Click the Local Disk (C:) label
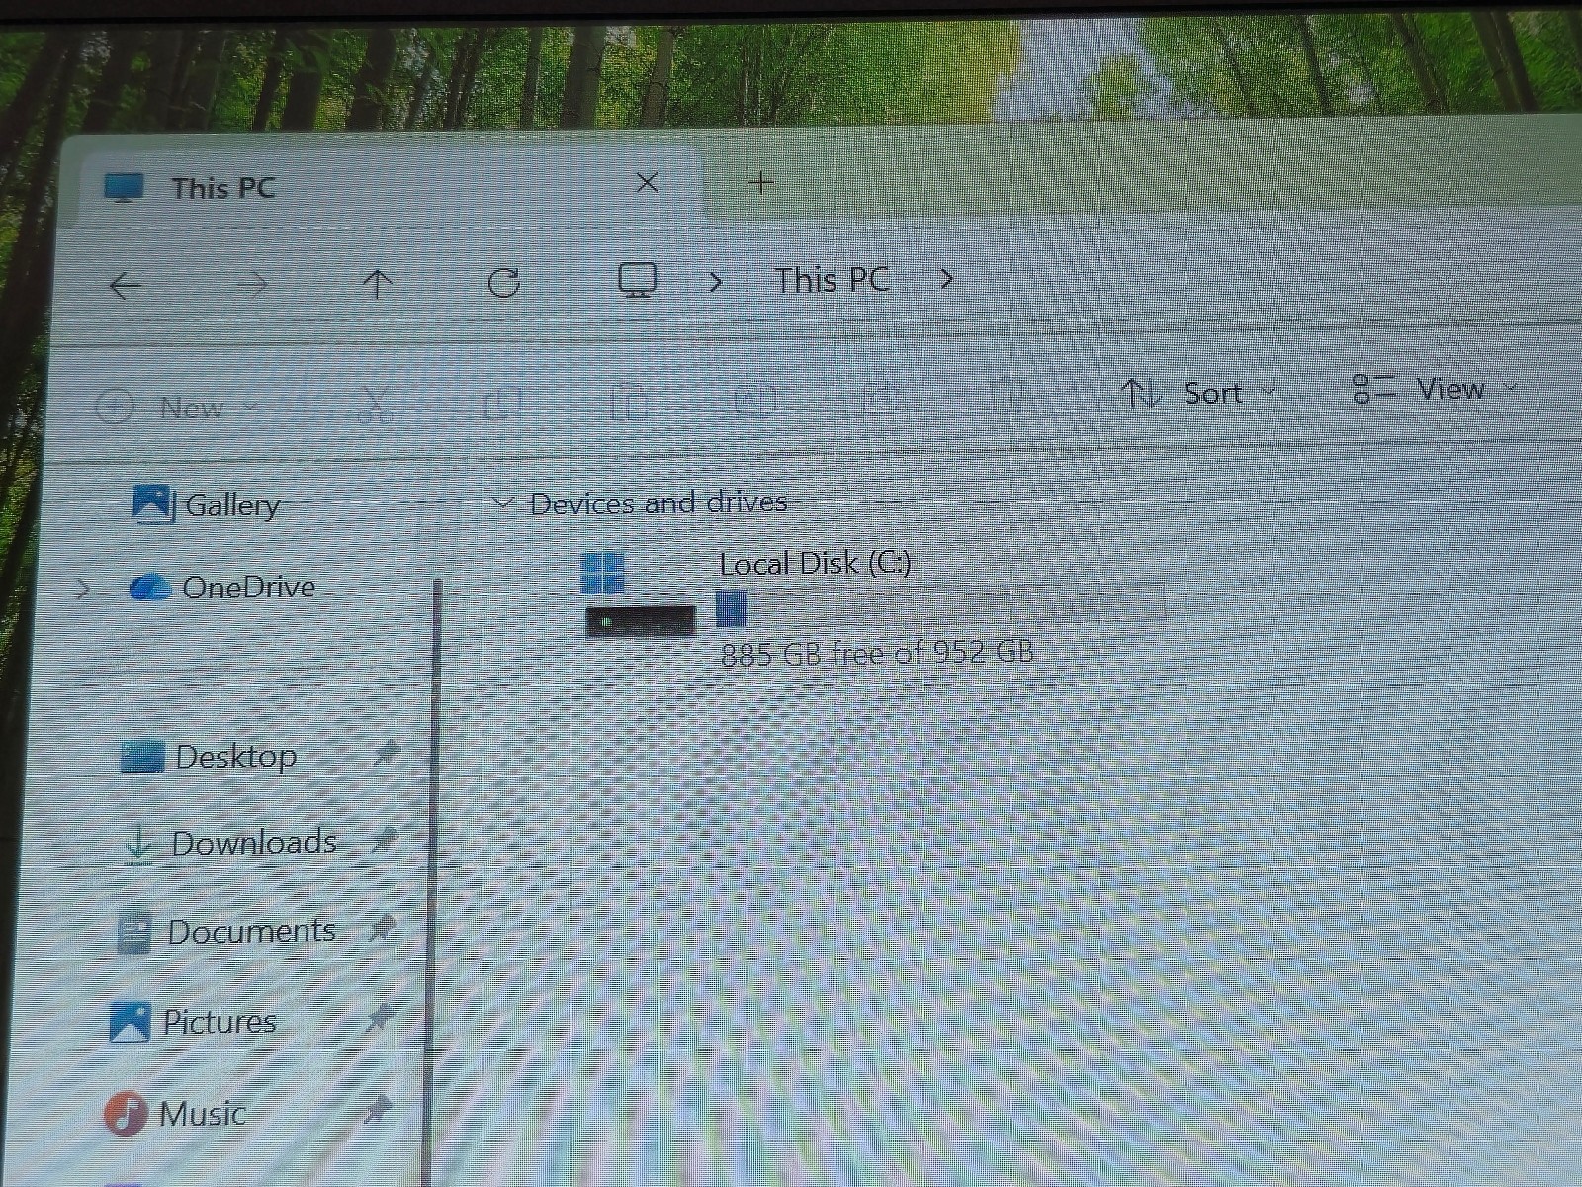 click(x=815, y=564)
